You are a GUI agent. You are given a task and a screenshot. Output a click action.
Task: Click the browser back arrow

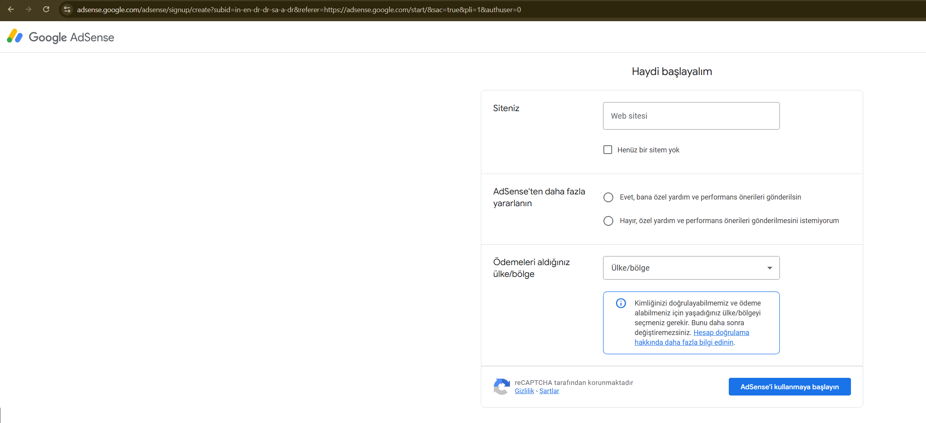tap(11, 9)
